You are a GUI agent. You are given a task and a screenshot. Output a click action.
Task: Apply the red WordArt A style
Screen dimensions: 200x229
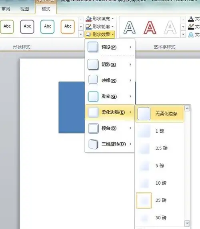point(150,27)
